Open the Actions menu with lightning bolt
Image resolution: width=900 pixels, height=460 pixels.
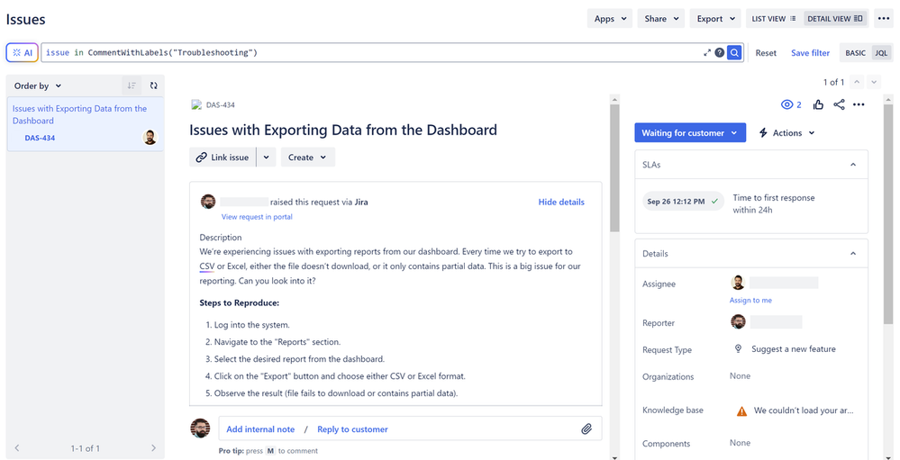click(786, 132)
